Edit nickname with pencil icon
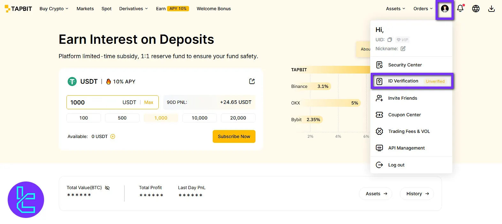This screenshot has width=502, height=224. coord(403,49)
